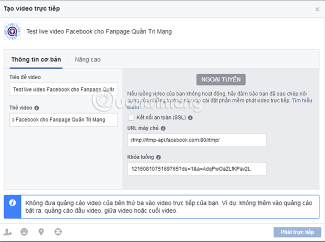Click the Phát trực tiếp button
This screenshot has height=242, width=325.
click(x=297, y=232)
